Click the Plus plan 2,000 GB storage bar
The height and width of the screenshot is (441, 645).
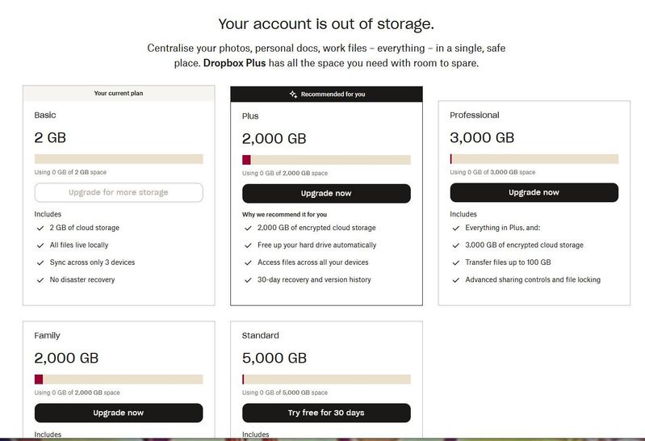click(326, 160)
